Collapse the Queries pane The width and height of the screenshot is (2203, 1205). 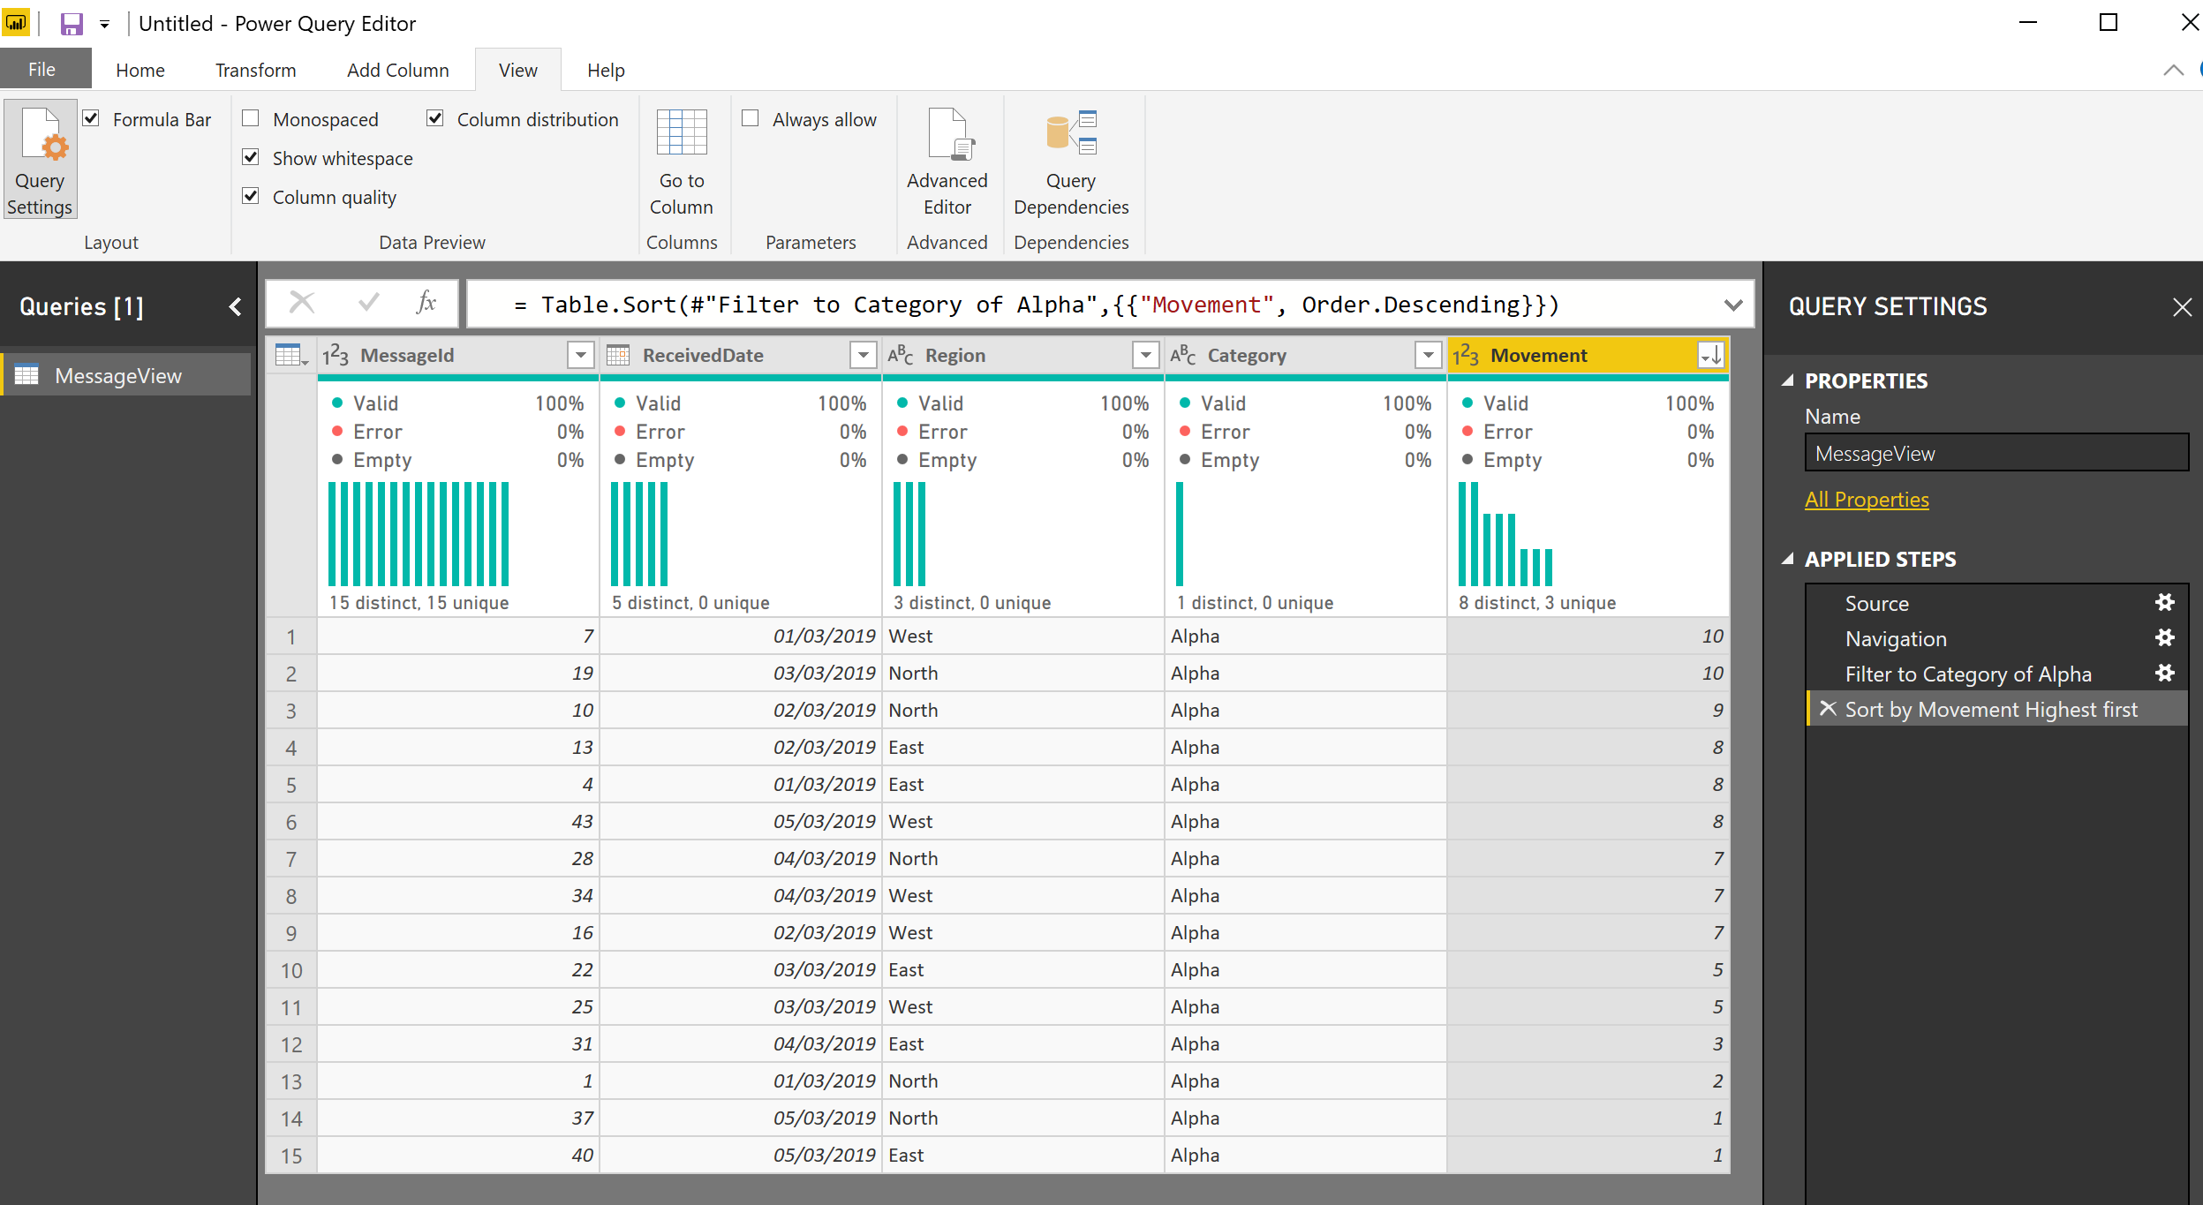tap(235, 306)
